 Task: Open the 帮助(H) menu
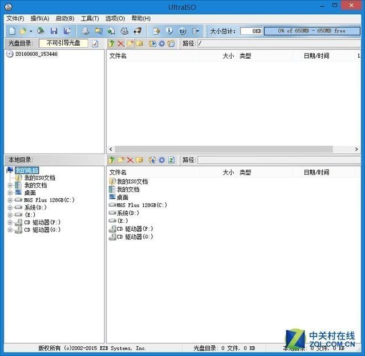[141, 18]
